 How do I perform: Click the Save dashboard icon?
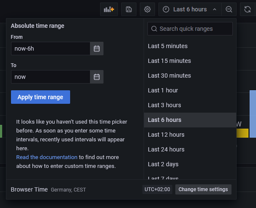point(129,9)
